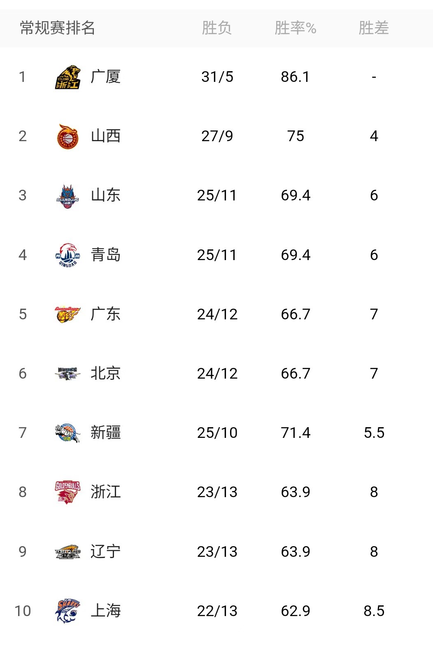Image resolution: width=433 pixels, height=649 pixels.
Task: Click the 辽宁 Leopards logo
Action: [x=68, y=551]
